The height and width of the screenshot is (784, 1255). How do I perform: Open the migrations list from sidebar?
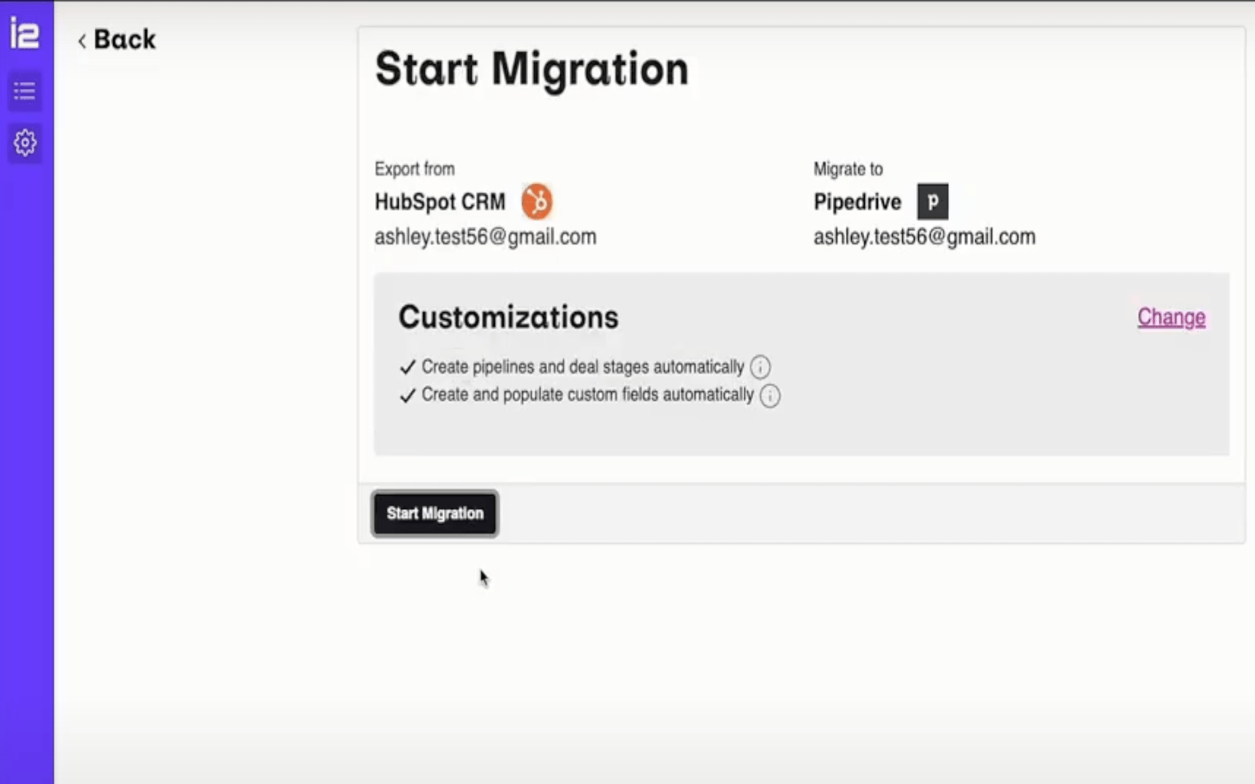pyautogui.click(x=25, y=91)
